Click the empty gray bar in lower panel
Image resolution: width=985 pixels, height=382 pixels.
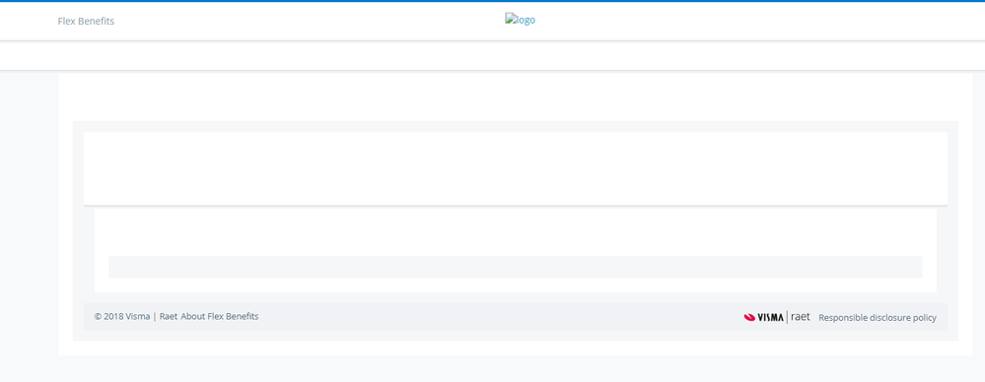(x=515, y=267)
